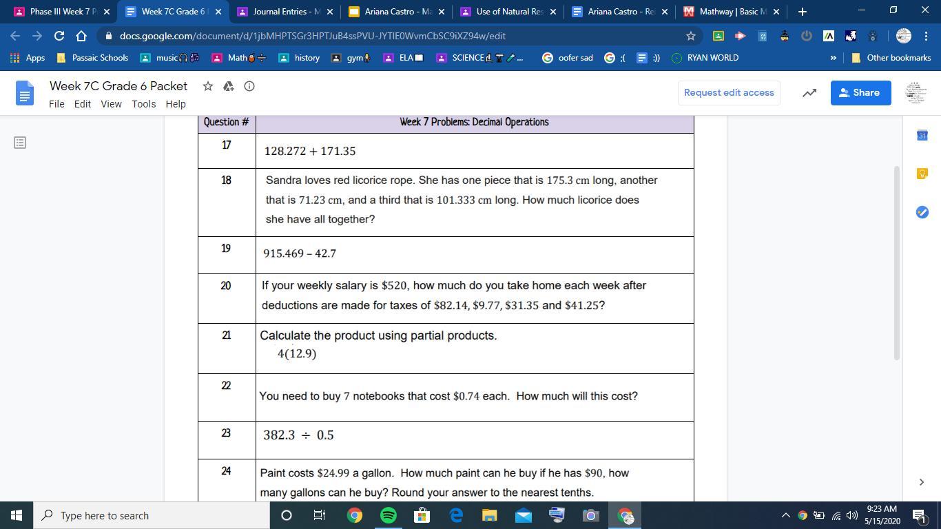Open File Explorer from the taskbar
The width and height of the screenshot is (941, 529).
(x=489, y=515)
